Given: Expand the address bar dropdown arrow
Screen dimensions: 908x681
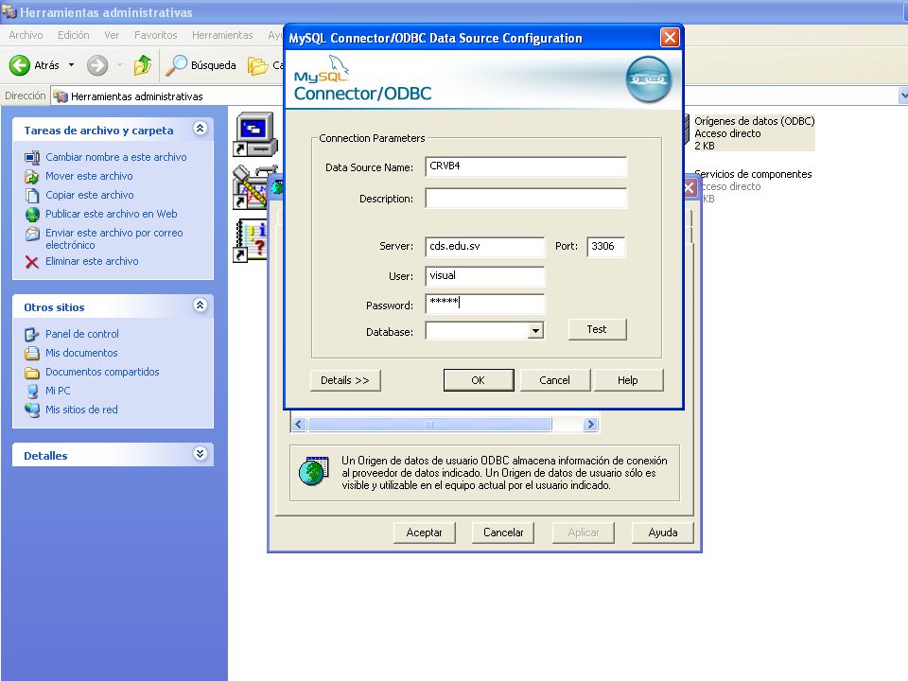Looking at the screenshot, I should click(903, 96).
